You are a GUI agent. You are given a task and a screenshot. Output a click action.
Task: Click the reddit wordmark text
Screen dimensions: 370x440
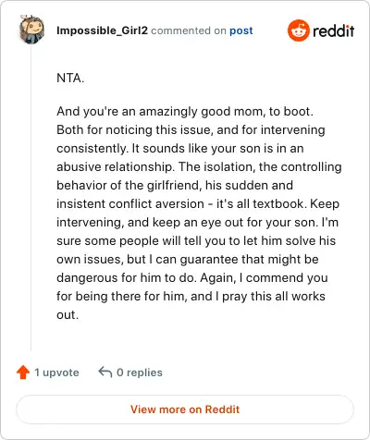(334, 31)
